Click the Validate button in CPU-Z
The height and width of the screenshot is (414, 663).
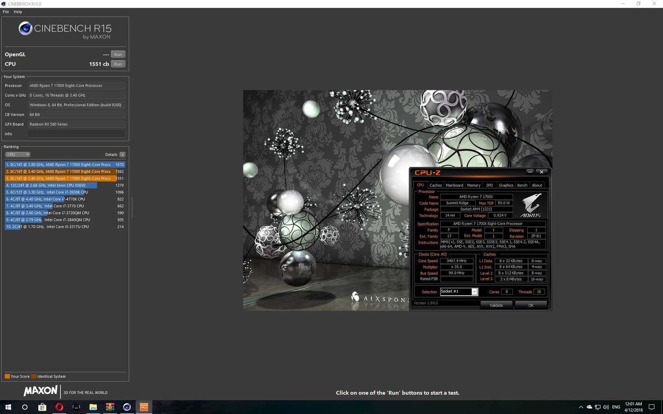[496, 305]
